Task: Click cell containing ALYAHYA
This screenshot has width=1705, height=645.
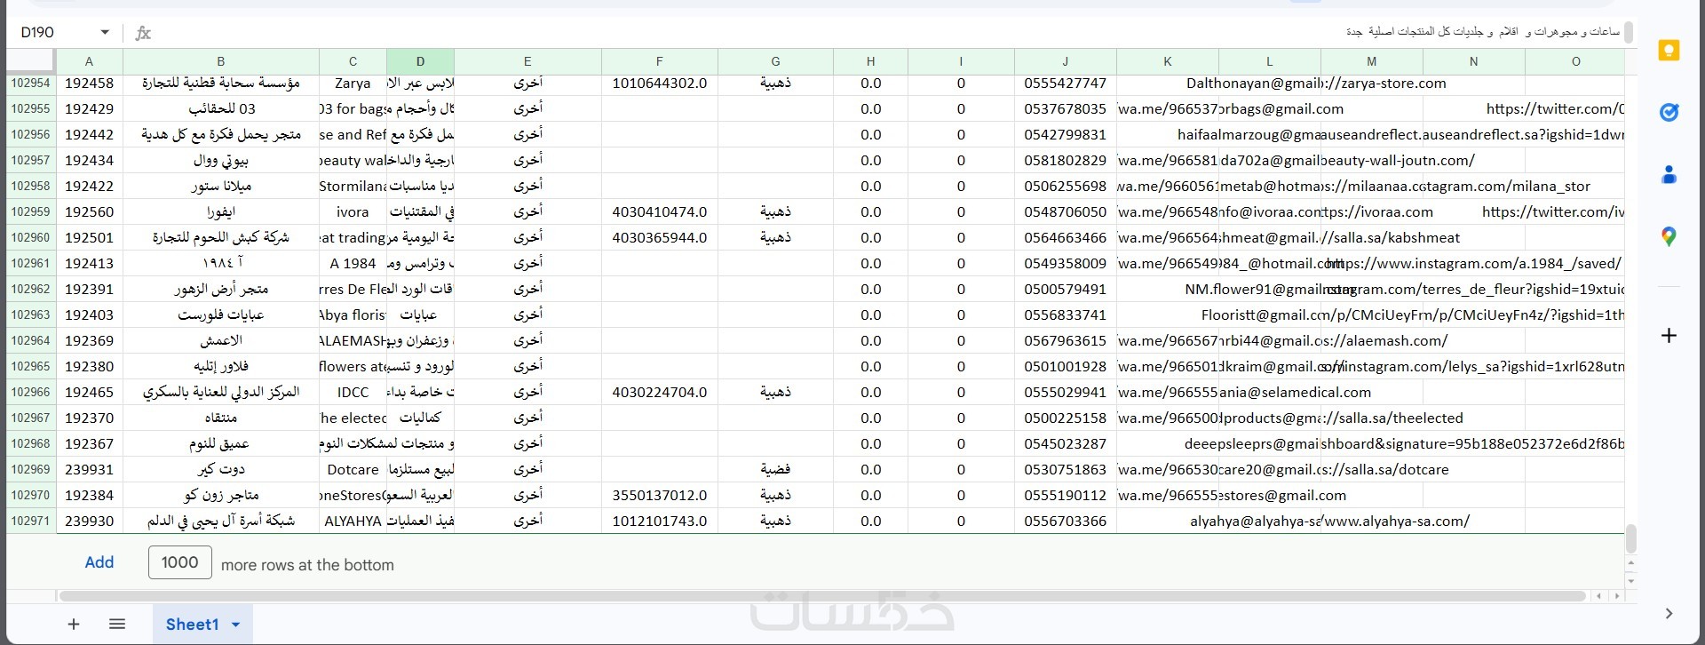Action: [353, 522]
